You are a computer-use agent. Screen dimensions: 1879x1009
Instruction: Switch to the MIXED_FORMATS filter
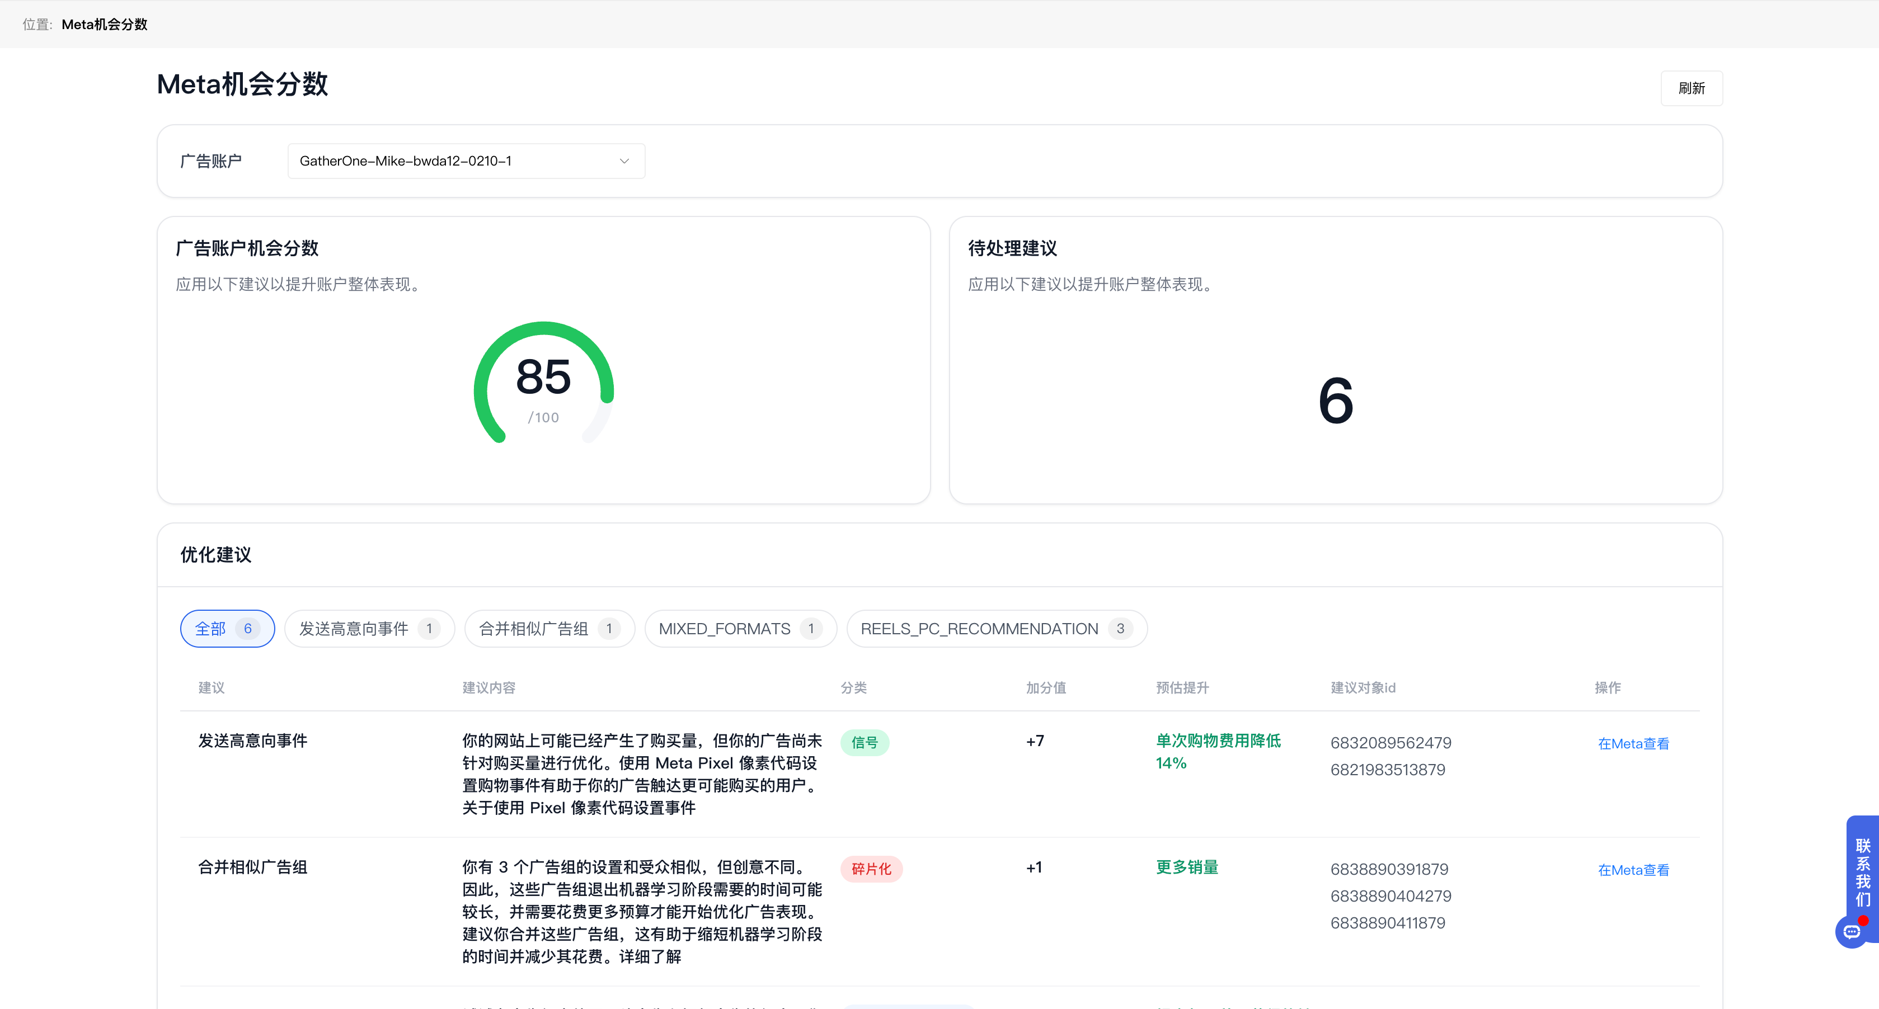pos(740,628)
